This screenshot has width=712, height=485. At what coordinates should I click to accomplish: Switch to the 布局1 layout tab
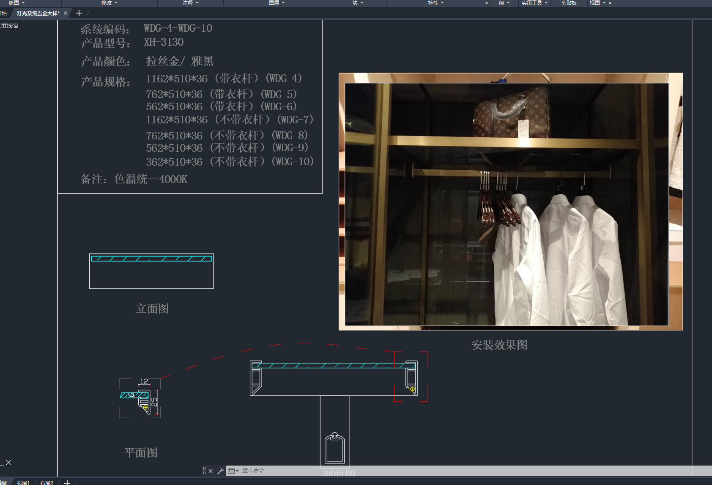(23, 482)
